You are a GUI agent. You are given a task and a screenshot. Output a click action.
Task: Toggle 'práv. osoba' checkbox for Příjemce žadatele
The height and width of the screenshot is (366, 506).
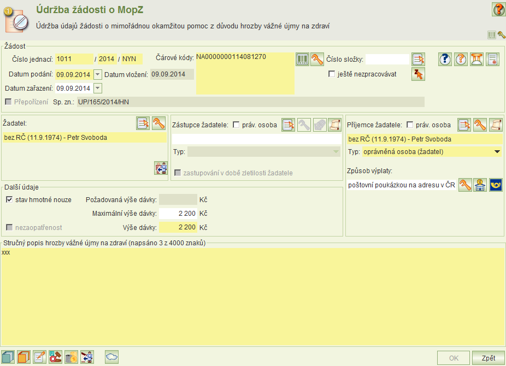click(x=410, y=125)
